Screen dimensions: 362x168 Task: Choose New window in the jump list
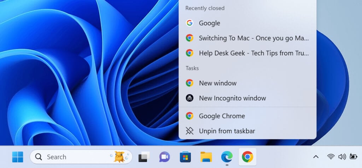[247, 83]
